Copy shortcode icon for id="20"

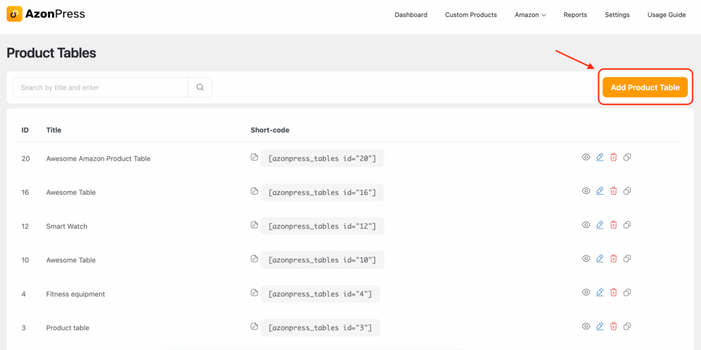click(x=255, y=157)
